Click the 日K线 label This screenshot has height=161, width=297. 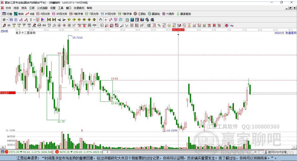(x=4, y=31)
